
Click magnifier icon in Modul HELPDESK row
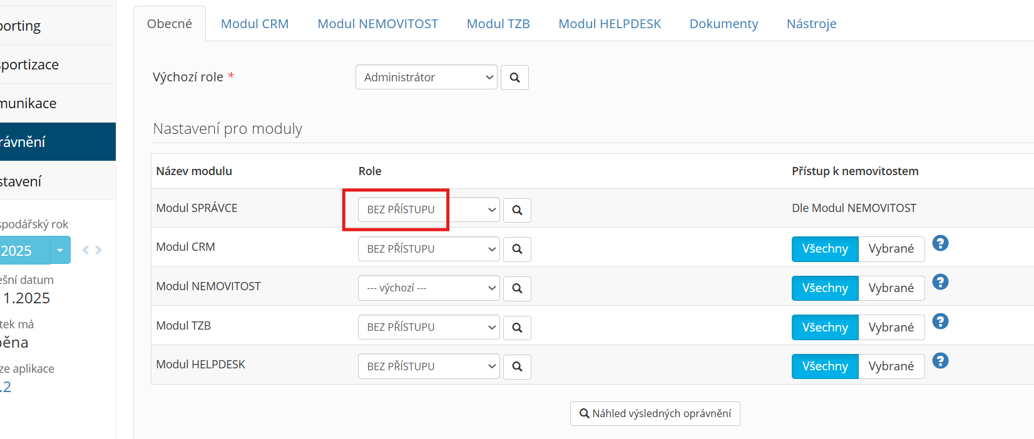pyautogui.click(x=517, y=366)
